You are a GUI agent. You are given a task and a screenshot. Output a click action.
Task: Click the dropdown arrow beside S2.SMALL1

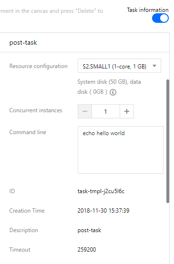tap(154, 66)
